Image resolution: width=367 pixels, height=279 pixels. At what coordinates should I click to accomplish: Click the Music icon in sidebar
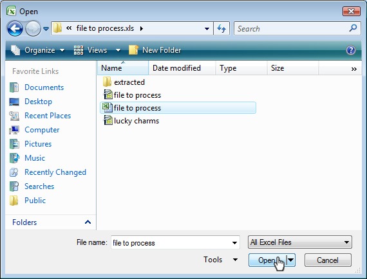14,158
